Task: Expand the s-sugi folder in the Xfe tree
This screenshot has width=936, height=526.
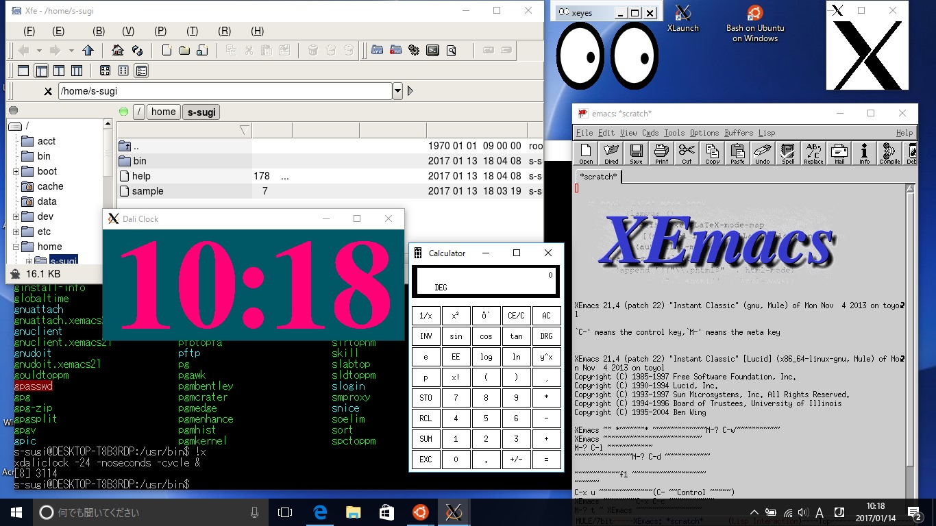Action: coord(29,261)
